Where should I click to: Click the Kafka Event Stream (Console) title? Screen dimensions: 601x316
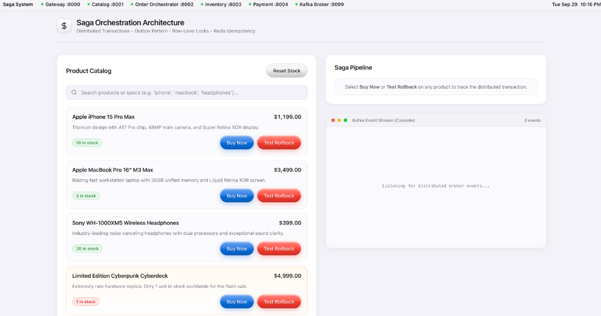383,120
